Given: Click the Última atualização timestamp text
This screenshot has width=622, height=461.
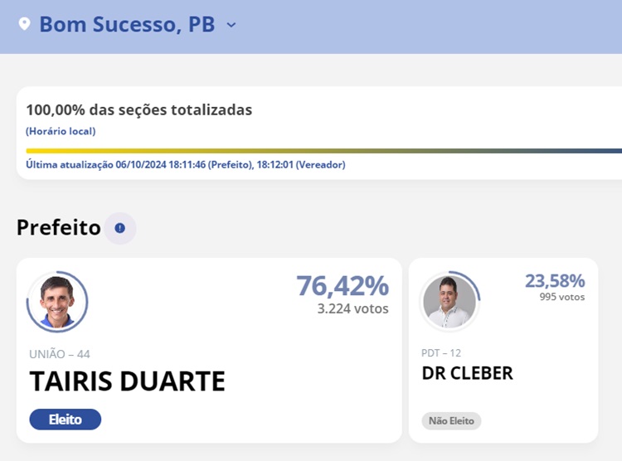Looking at the screenshot, I should click(x=185, y=165).
